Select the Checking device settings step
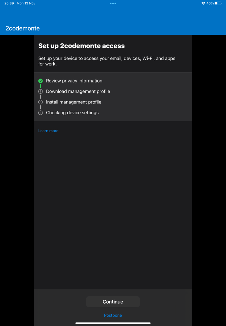226x326 pixels. point(72,113)
